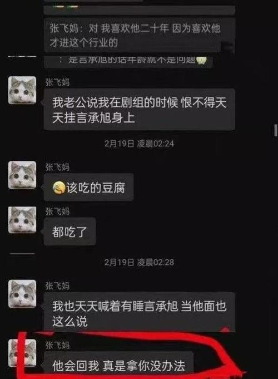This screenshot has height=379, width=278.
Task: Tap the laughing emoji in 该吃的豆腐 bubble
Action: point(59,188)
